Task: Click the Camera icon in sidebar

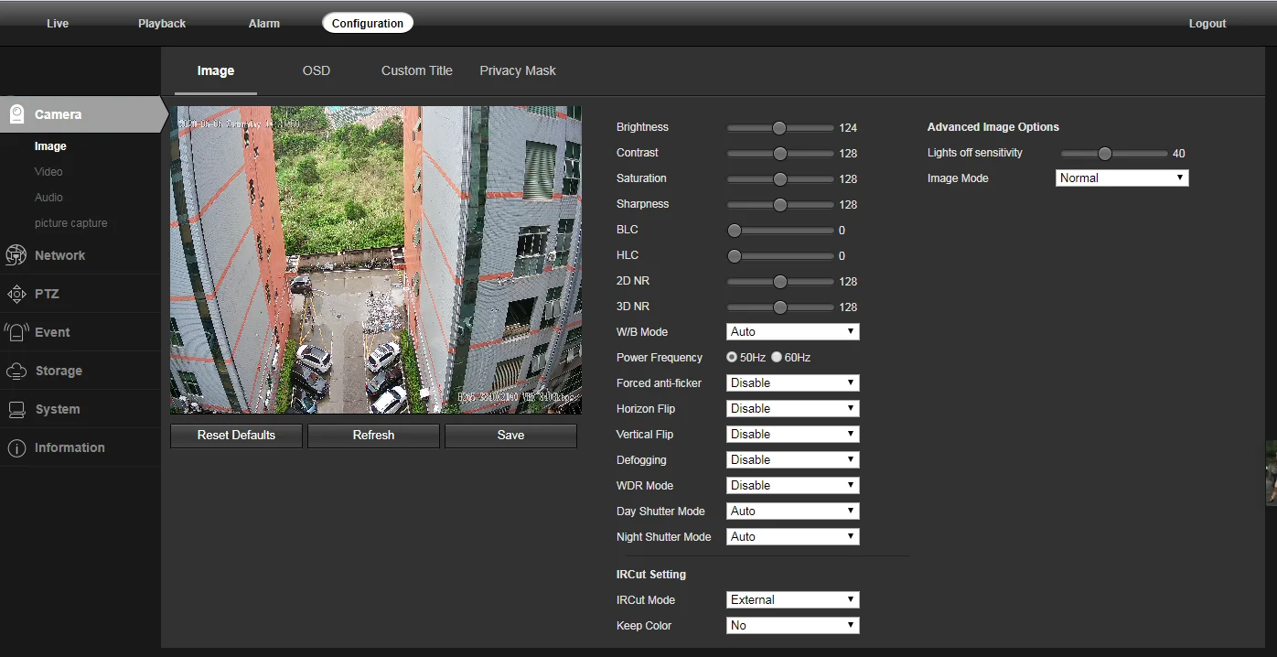Action: click(16, 114)
